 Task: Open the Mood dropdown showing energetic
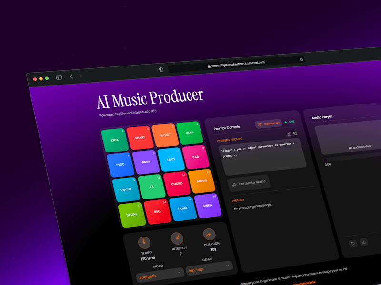(160, 275)
